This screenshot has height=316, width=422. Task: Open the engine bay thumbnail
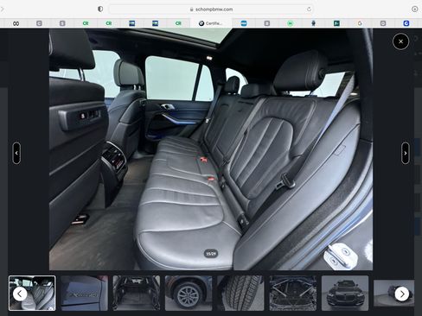coord(293,293)
